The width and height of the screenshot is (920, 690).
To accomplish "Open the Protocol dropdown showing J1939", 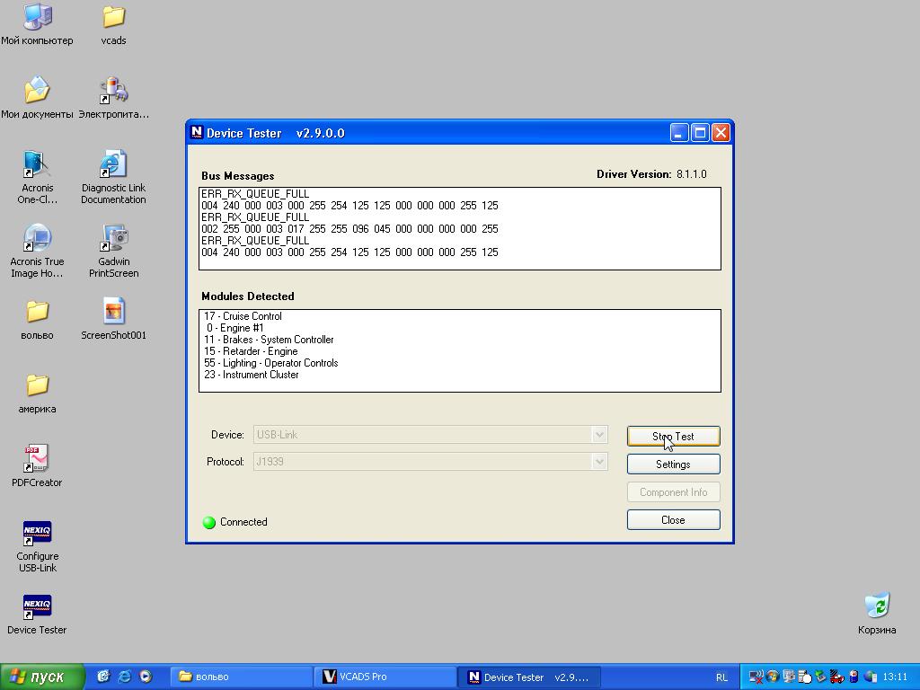I will (430, 462).
